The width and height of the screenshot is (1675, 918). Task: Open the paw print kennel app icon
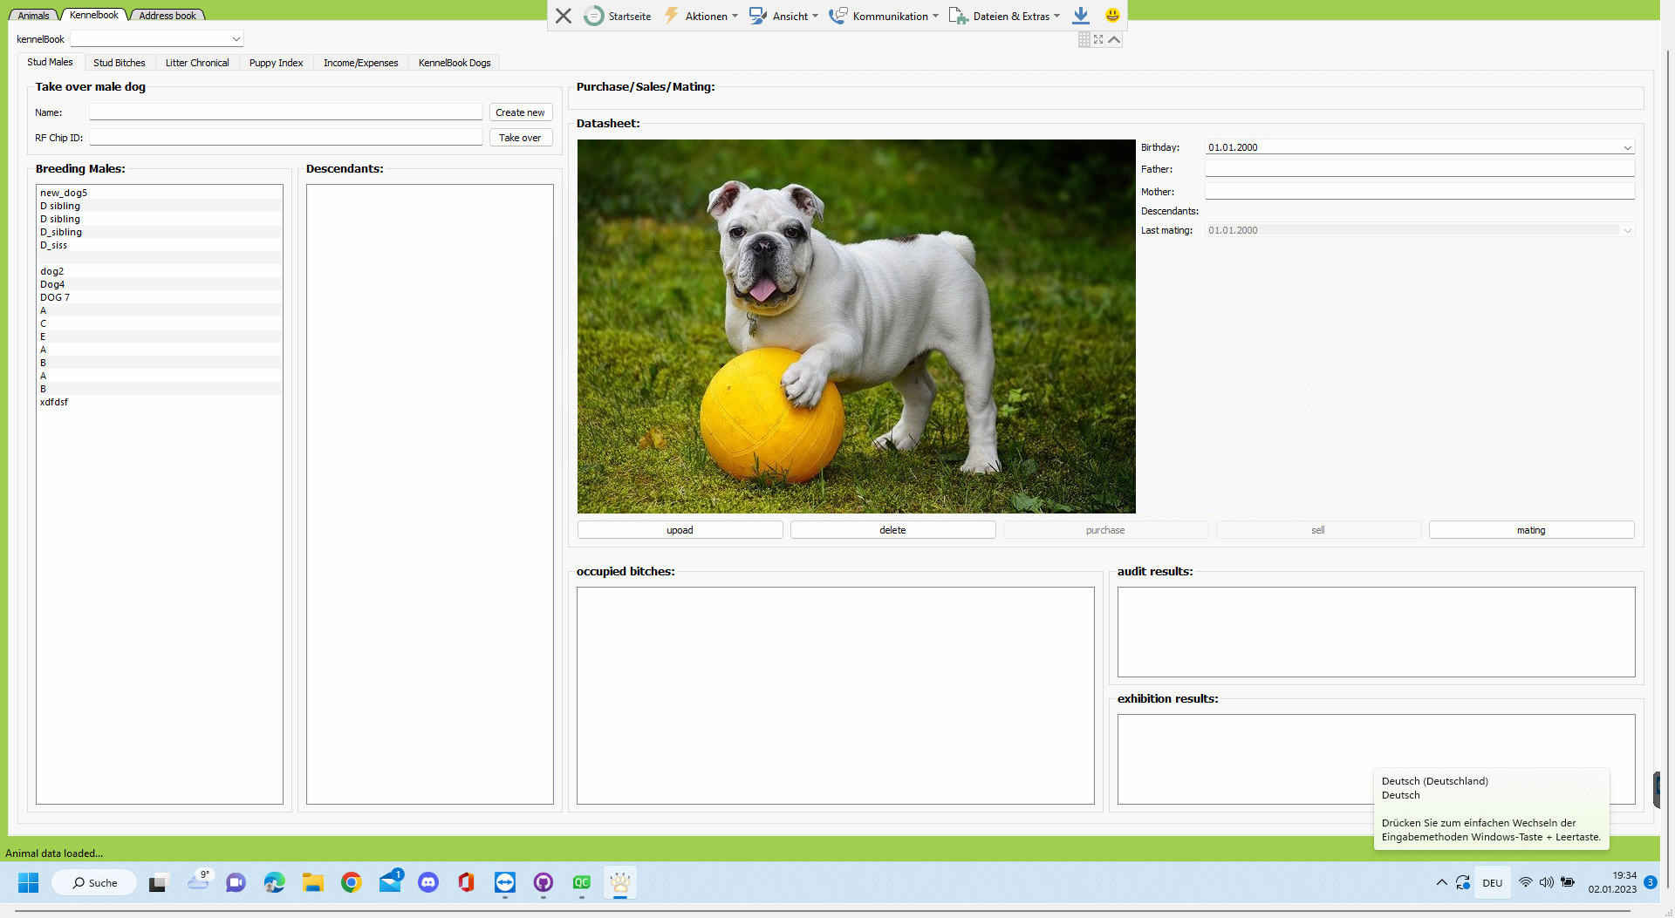pos(620,882)
